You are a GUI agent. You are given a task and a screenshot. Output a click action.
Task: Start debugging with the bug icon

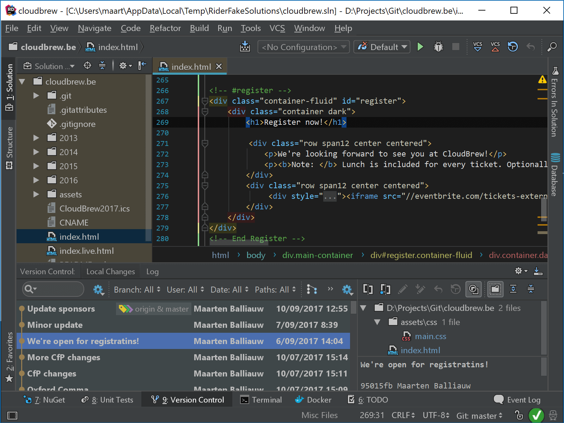438,47
